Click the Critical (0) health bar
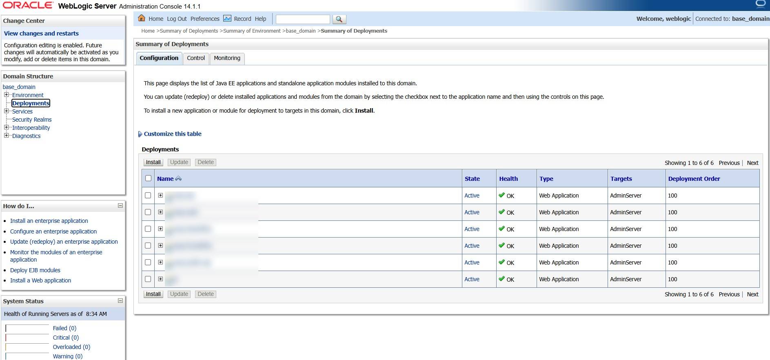 tap(27, 338)
